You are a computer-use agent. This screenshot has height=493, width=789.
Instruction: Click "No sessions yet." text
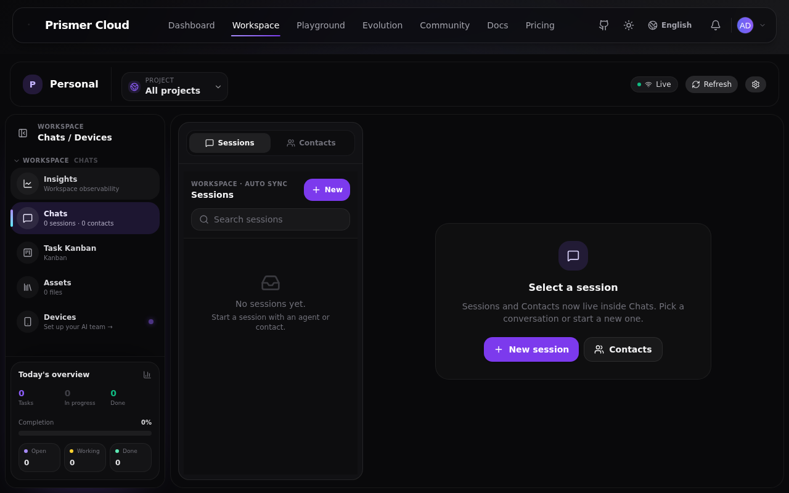click(x=271, y=304)
